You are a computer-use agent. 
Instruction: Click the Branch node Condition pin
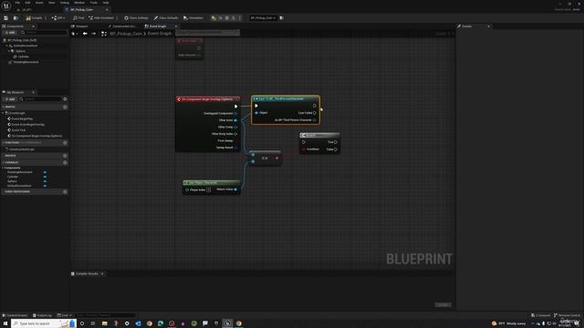(x=304, y=149)
